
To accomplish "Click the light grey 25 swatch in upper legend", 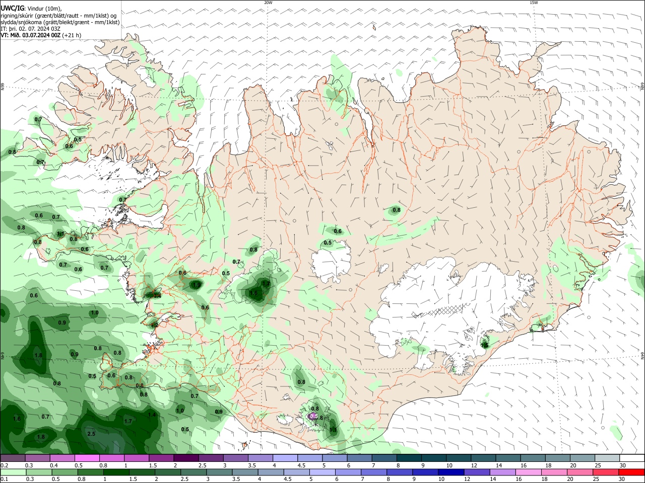I will point(607,458).
